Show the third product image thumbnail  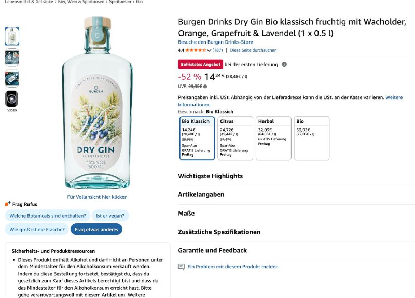point(12,78)
